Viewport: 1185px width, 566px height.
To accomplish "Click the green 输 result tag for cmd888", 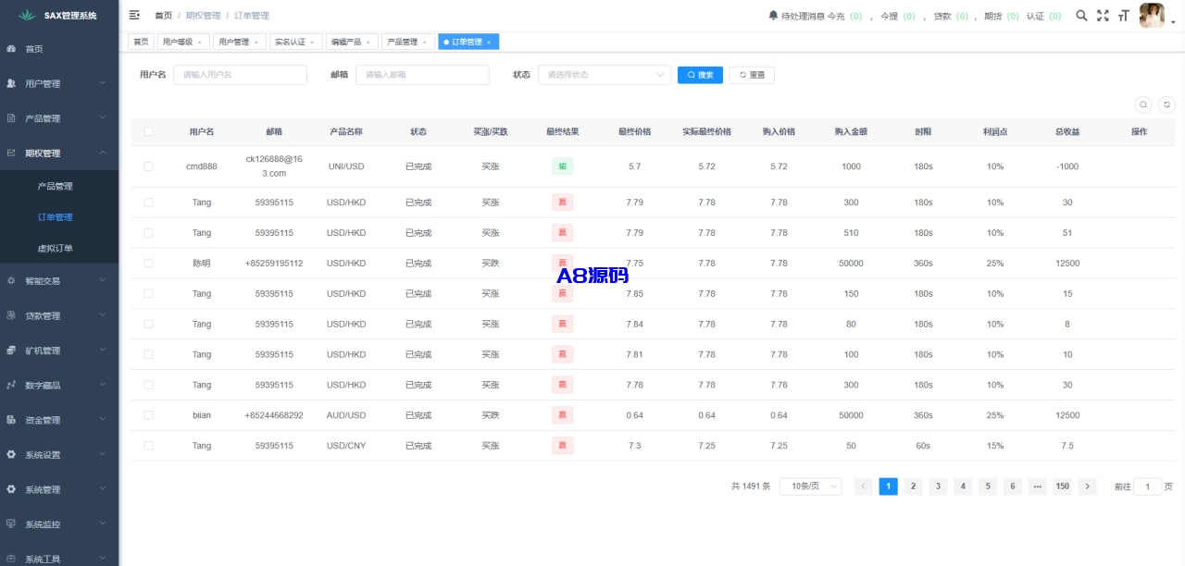I will (x=562, y=166).
